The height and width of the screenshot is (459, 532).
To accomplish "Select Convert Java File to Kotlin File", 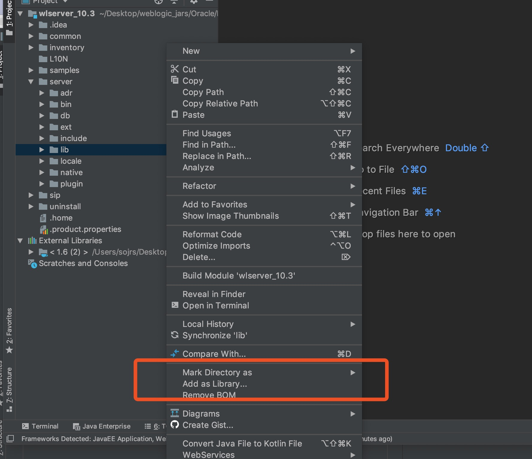I will coord(264,443).
